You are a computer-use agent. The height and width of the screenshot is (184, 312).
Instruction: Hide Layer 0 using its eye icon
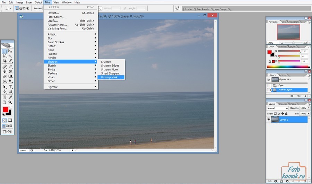click(269, 120)
